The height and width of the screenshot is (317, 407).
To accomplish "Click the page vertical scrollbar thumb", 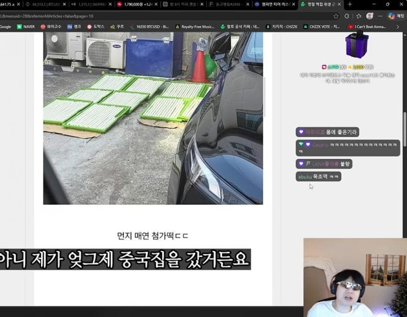I will tap(405, 130).
